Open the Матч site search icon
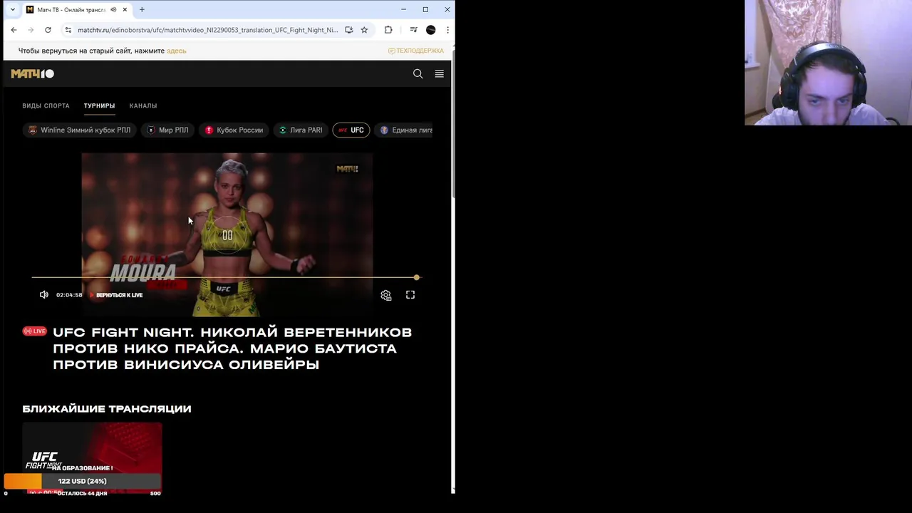Viewport: 912px width, 513px height. pos(418,73)
